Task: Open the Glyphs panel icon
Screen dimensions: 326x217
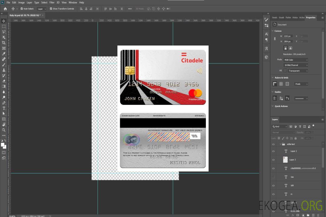Action: coord(266,49)
